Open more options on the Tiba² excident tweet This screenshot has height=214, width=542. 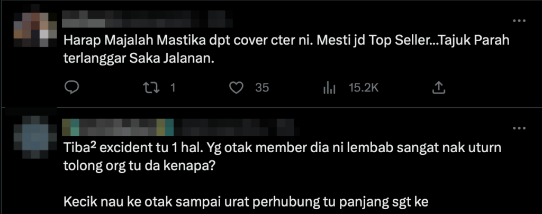pyautogui.click(x=519, y=128)
